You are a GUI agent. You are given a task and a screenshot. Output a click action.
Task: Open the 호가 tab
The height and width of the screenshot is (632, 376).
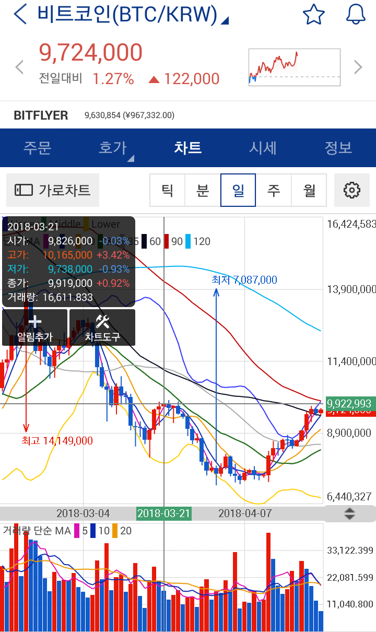(113, 148)
